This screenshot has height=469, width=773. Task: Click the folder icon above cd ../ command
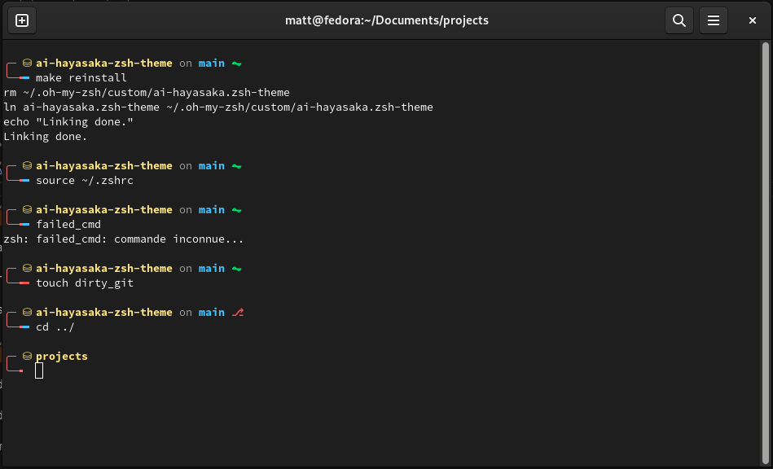(x=27, y=313)
